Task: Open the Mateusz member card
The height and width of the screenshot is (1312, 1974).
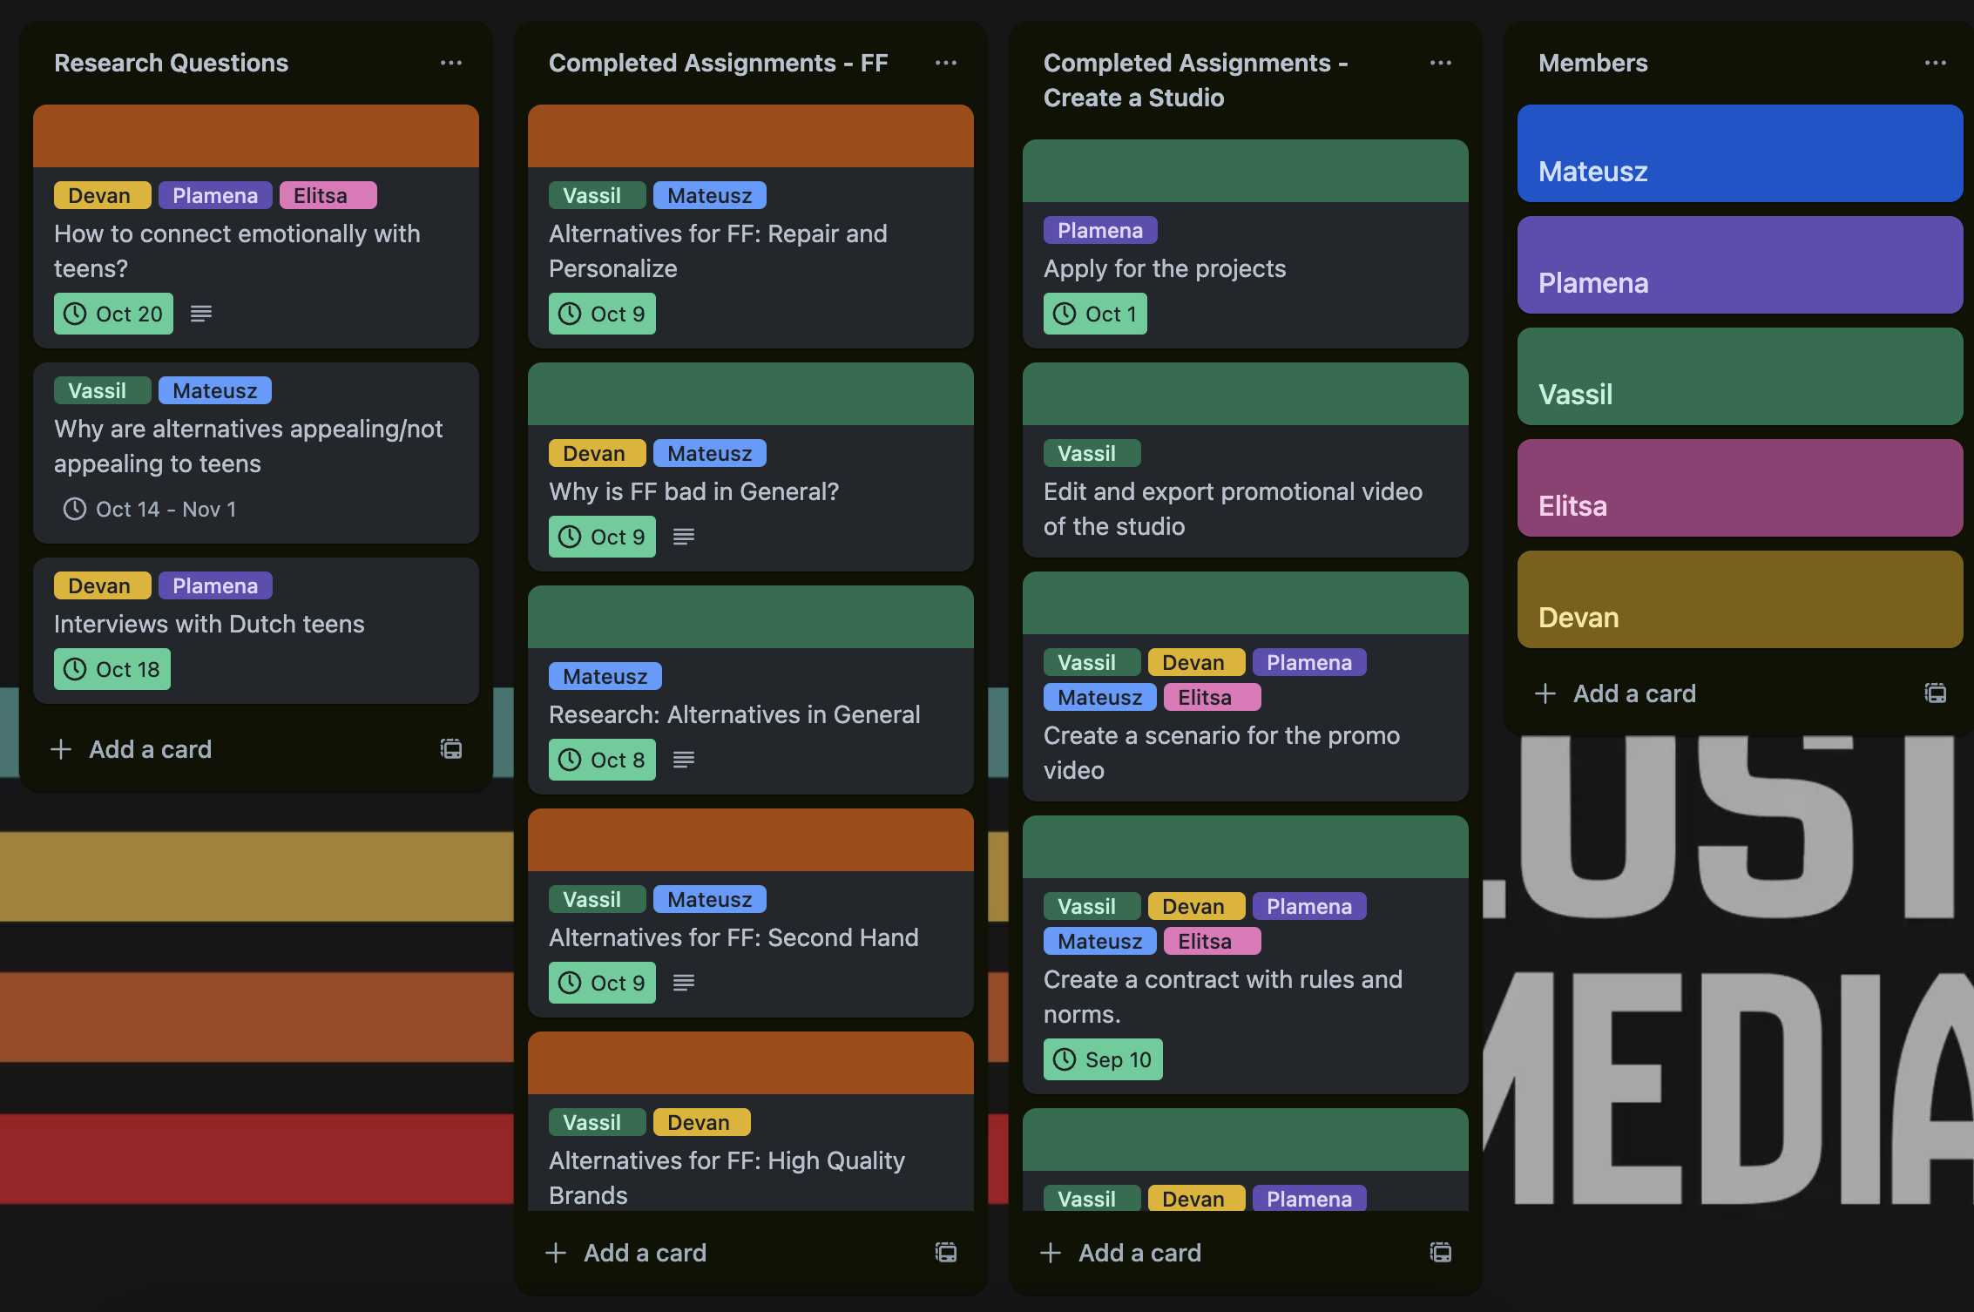Action: (x=1741, y=153)
